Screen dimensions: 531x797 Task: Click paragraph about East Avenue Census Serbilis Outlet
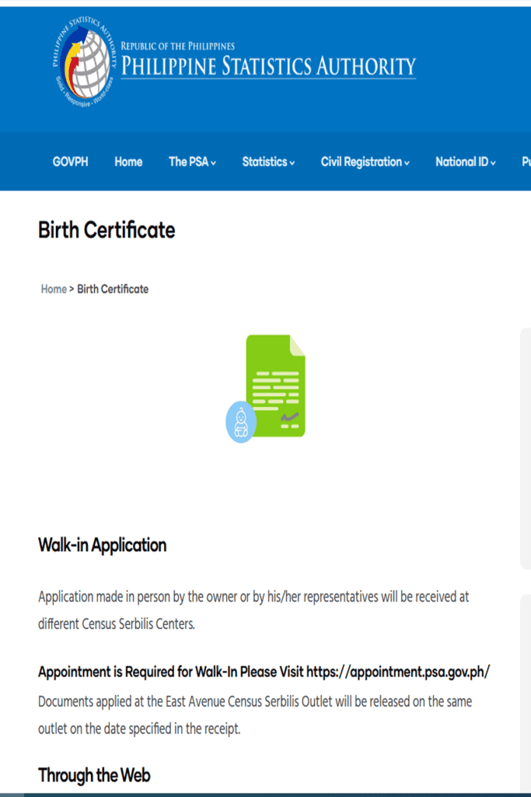[x=255, y=714]
